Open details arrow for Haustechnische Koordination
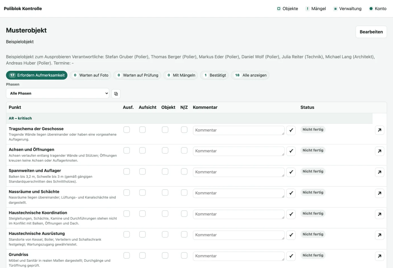Screen dimensions: 393x268 [380, 214]
